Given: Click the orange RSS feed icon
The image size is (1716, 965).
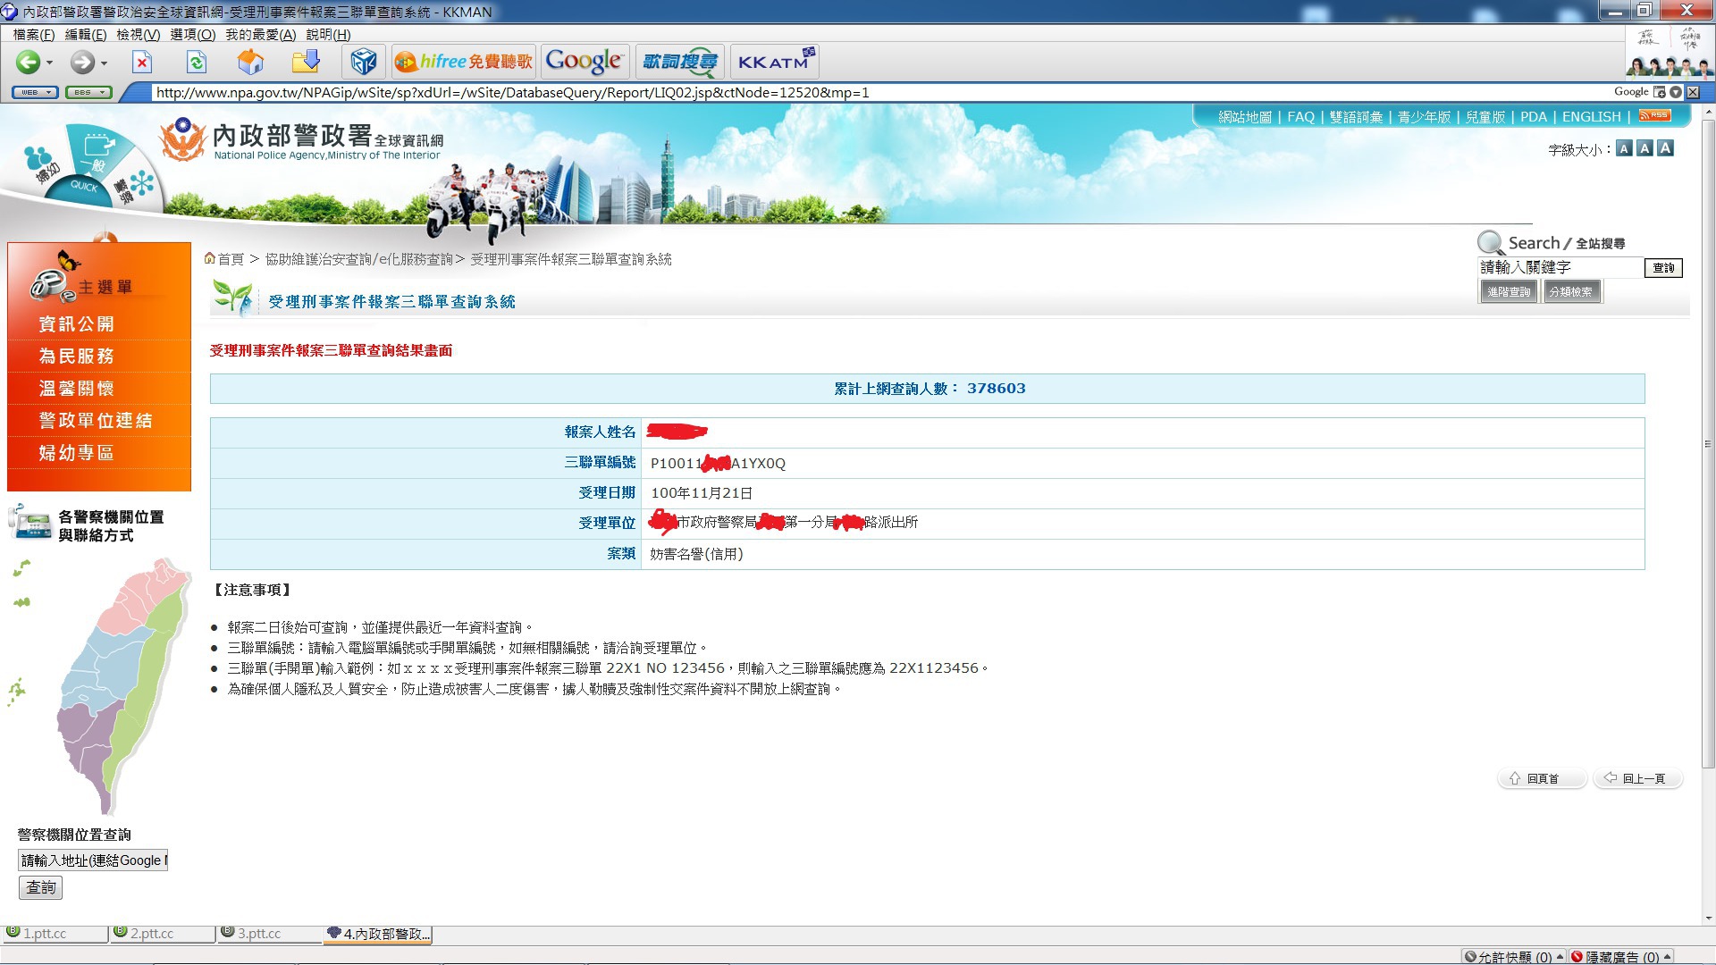Looking at the screenshot, I should [x=1654, y=115].
